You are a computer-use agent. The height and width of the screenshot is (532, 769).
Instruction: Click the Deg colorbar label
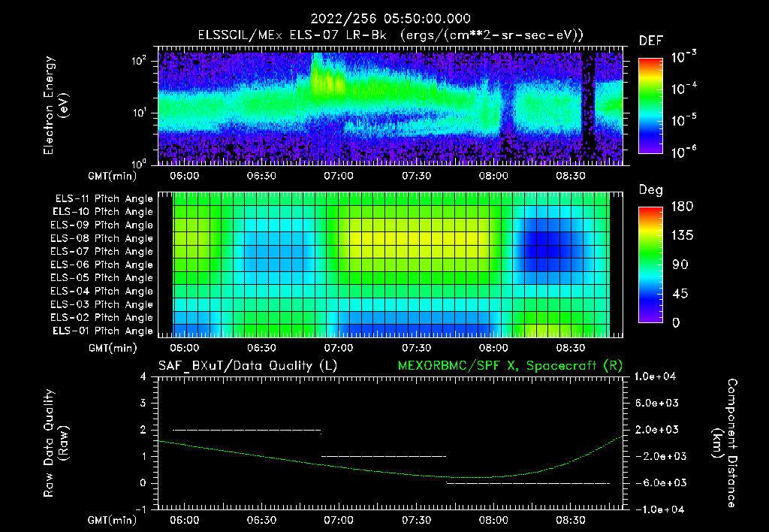651,190
